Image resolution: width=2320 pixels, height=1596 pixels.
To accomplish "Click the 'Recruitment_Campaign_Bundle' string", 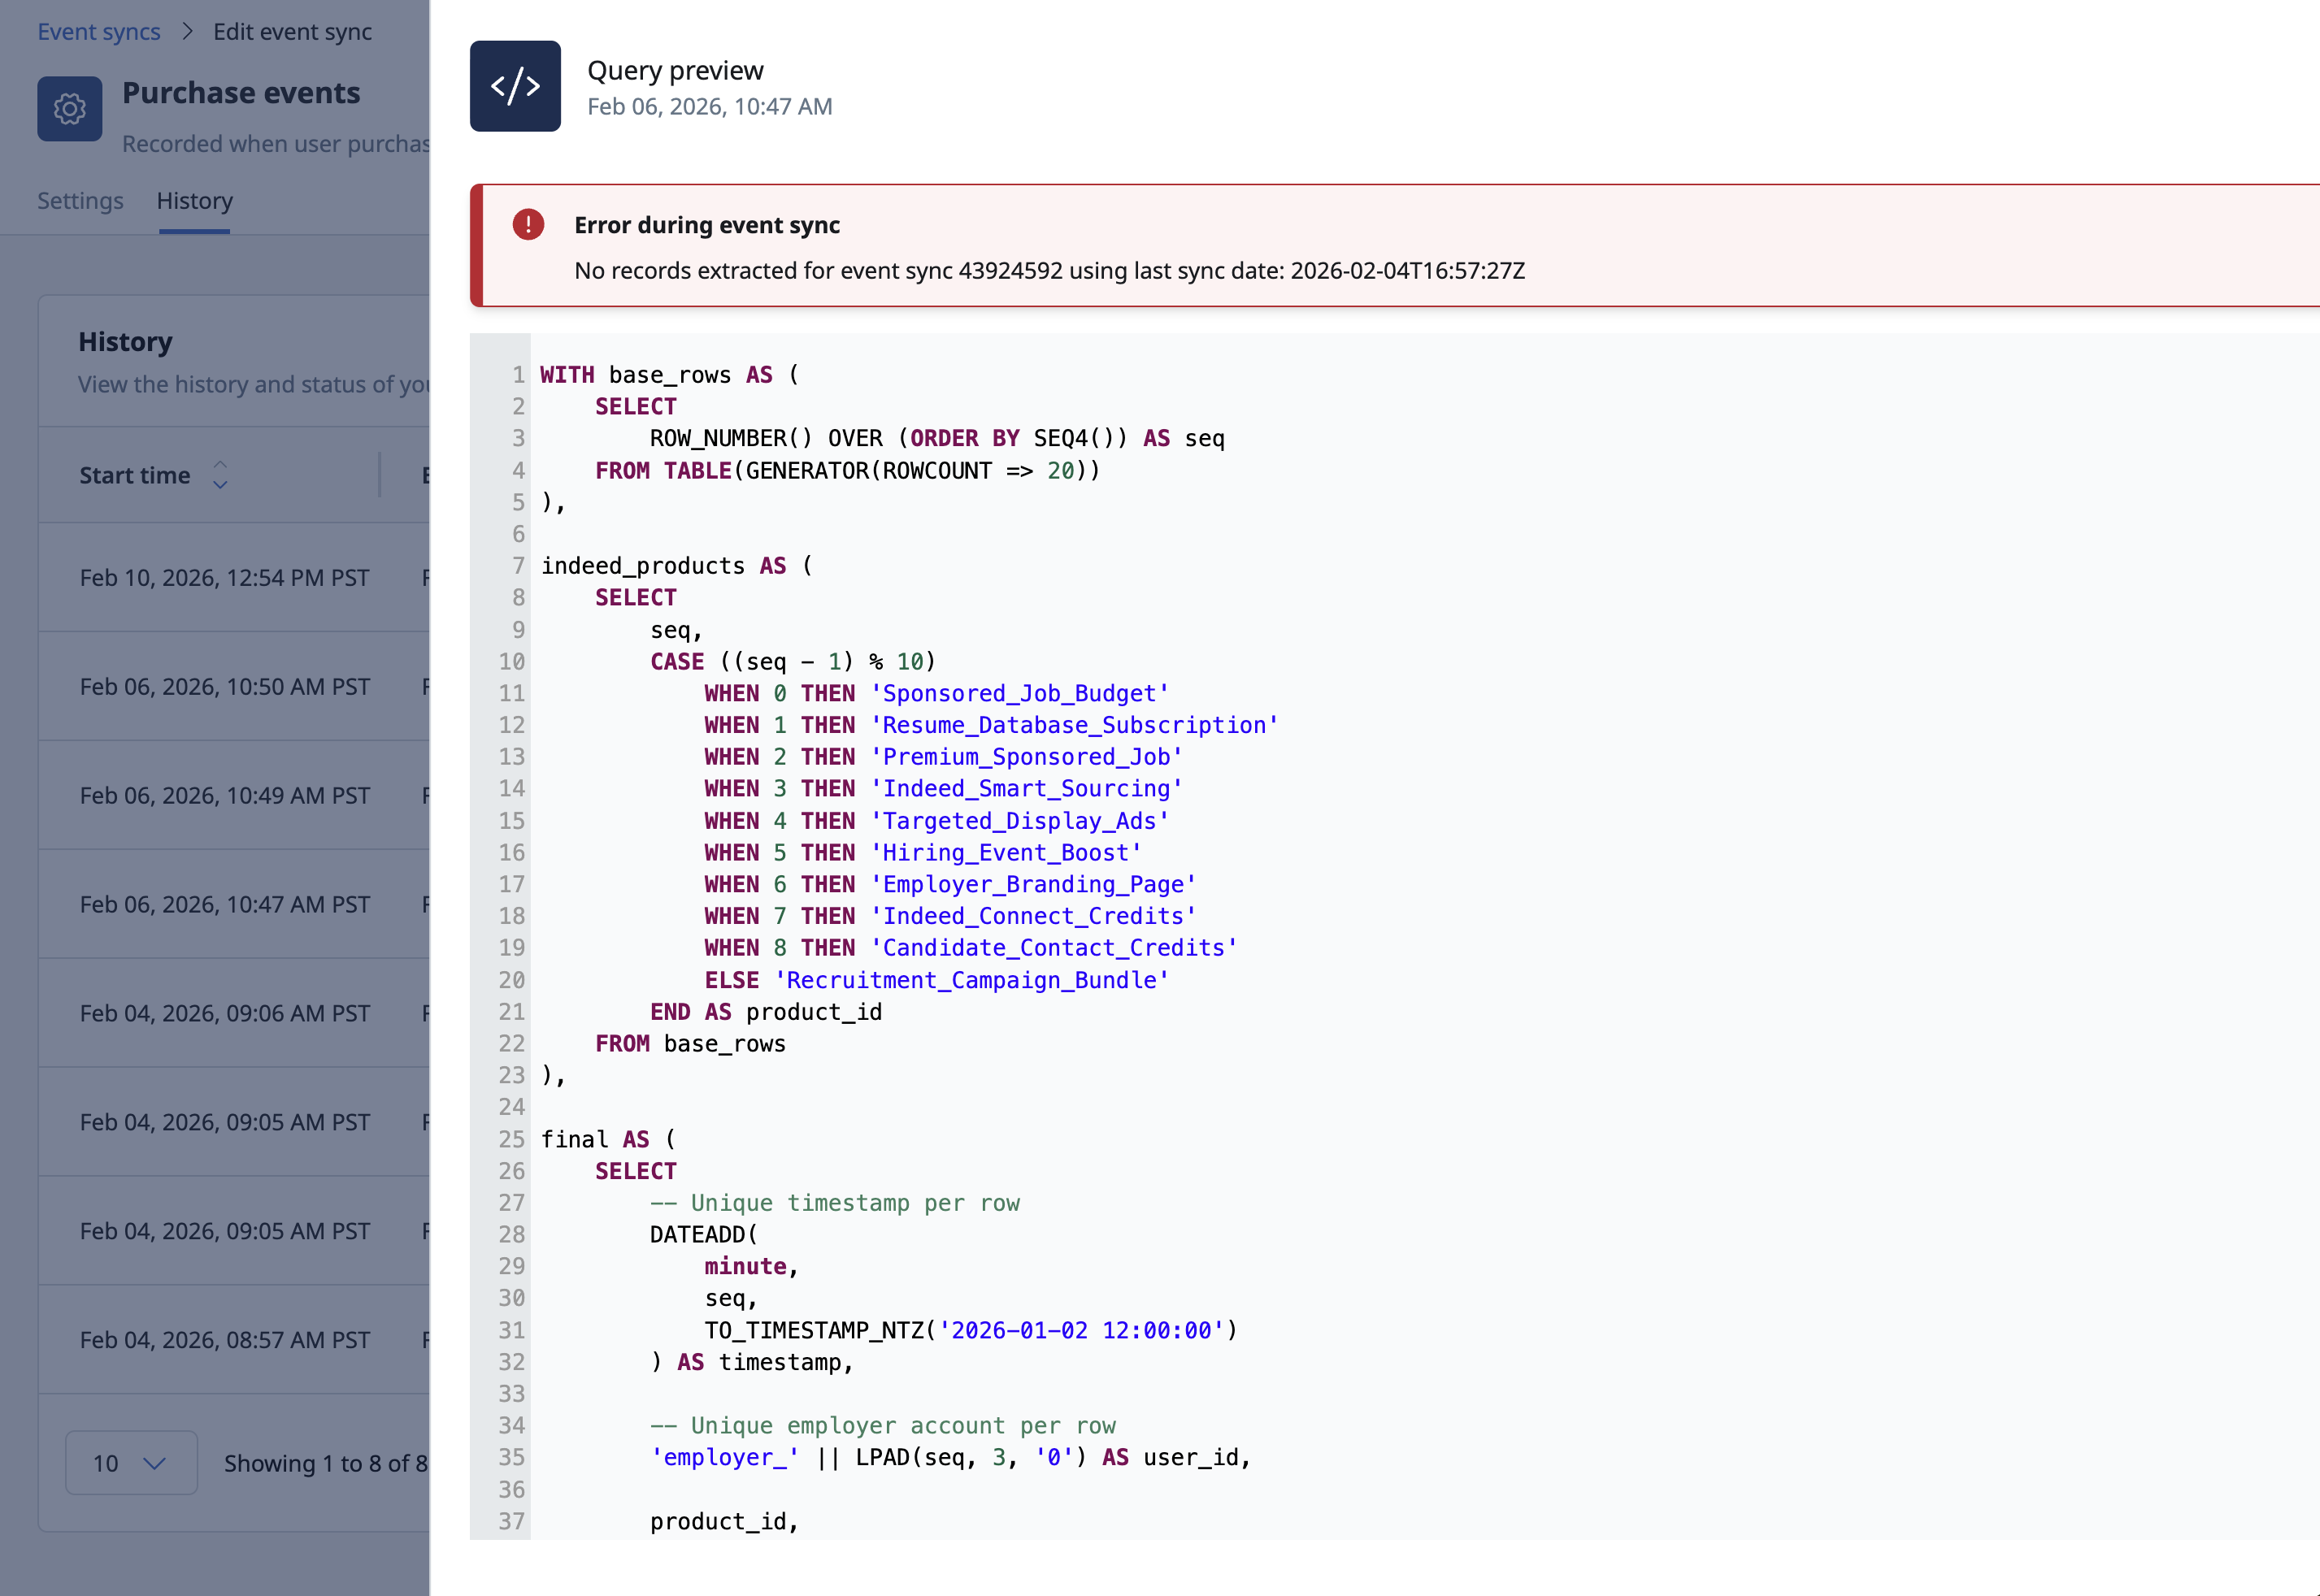I will 971,980.
